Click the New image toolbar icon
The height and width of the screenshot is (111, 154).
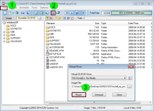pyautogui.click(x=5, y=13)
